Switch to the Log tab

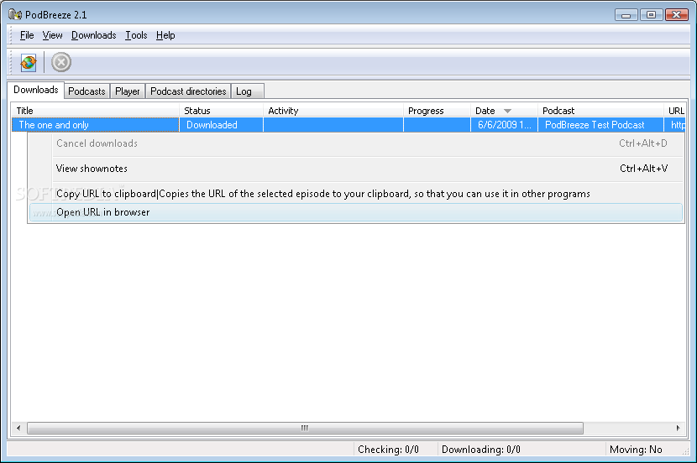[x=244, y=91]
